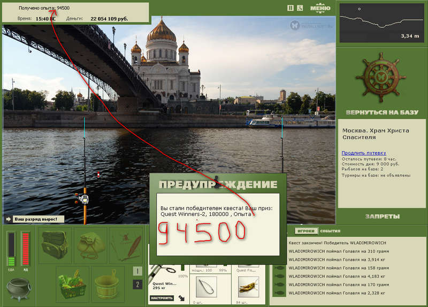This screenshot has height=307, width=428.
Task: Select the fishing hook slot
Action: pos(207,287)
